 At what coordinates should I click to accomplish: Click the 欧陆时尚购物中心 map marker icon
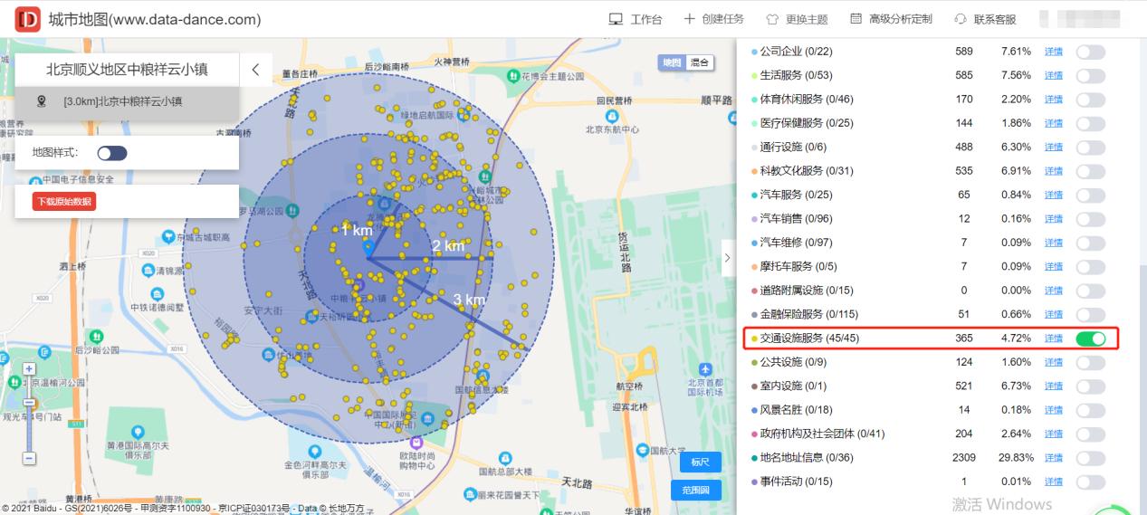(416, 443)
